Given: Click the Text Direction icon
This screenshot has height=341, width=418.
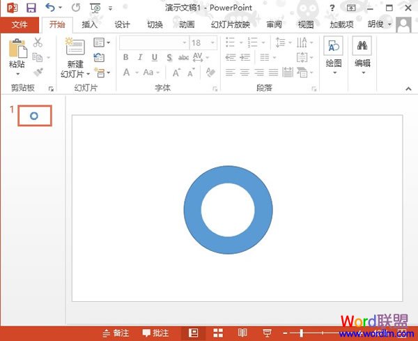Looking at the screenshot, I should click(x=302, y=42).
